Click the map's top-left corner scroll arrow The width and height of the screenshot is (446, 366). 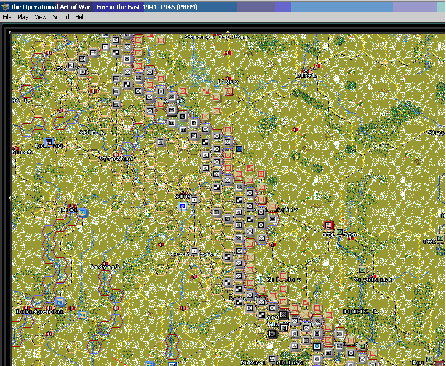[x=10, y=32]
